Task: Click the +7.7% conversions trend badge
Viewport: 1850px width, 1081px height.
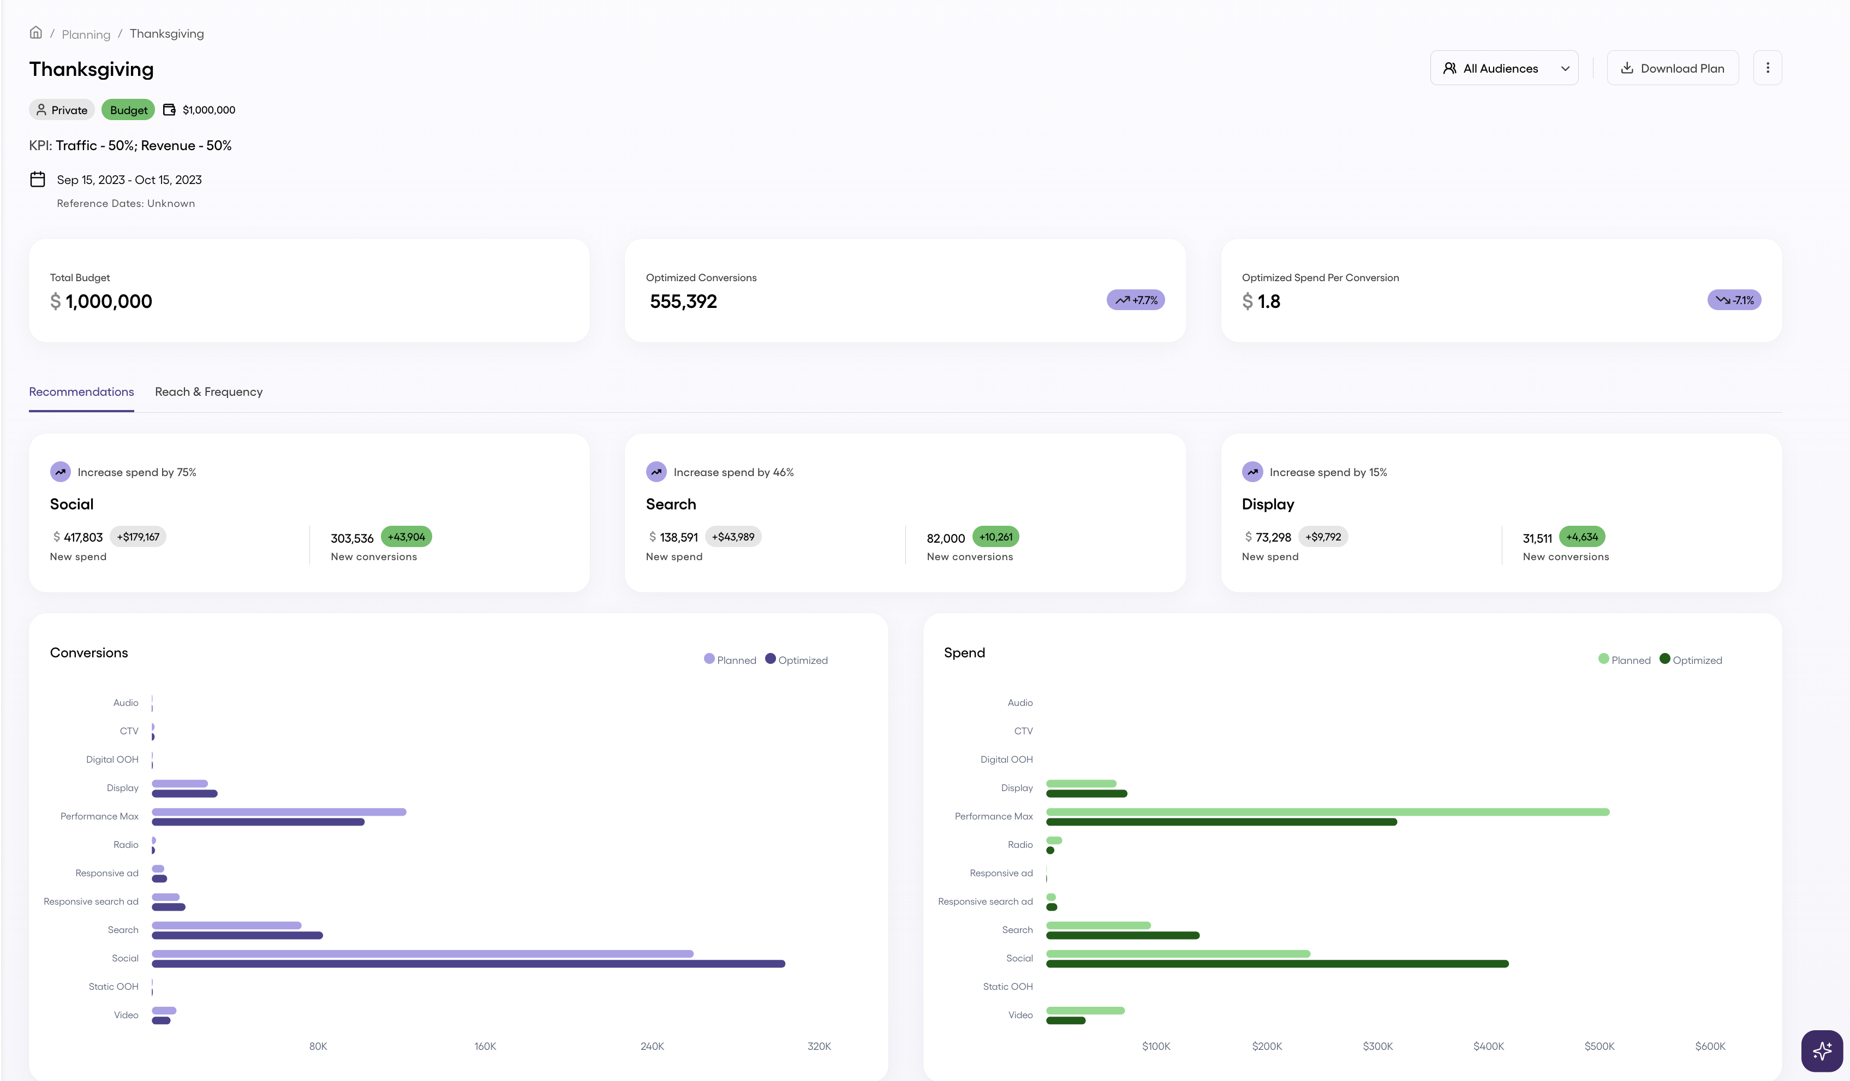Action: [x=1135, y=300]
